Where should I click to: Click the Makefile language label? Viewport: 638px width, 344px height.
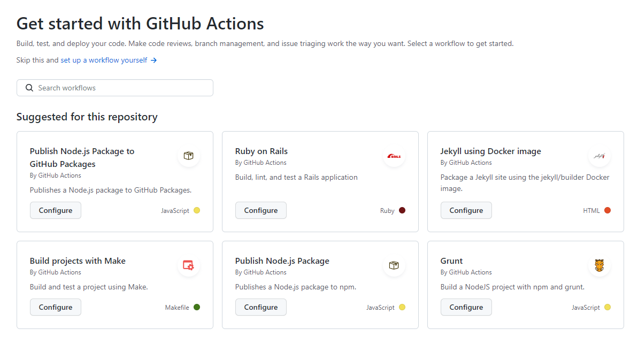177,308
